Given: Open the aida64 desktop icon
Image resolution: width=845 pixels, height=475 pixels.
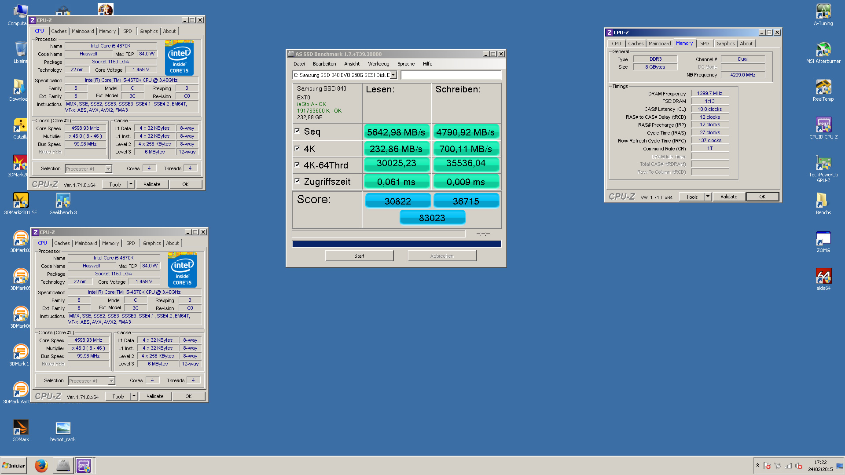Looking at the screenshot, I should point(823,277).
